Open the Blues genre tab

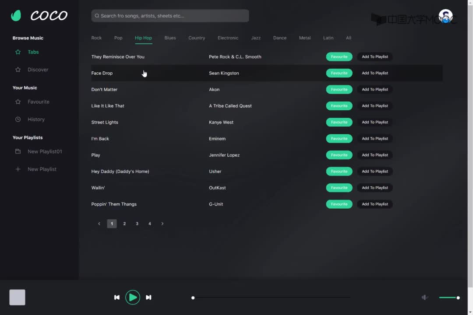(x=170, y=38)
